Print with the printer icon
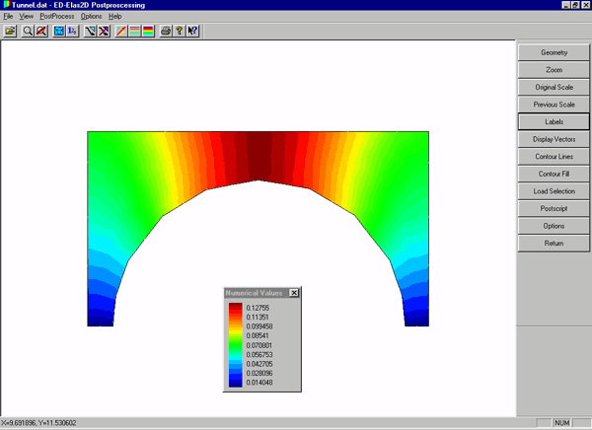 point(166,31)
